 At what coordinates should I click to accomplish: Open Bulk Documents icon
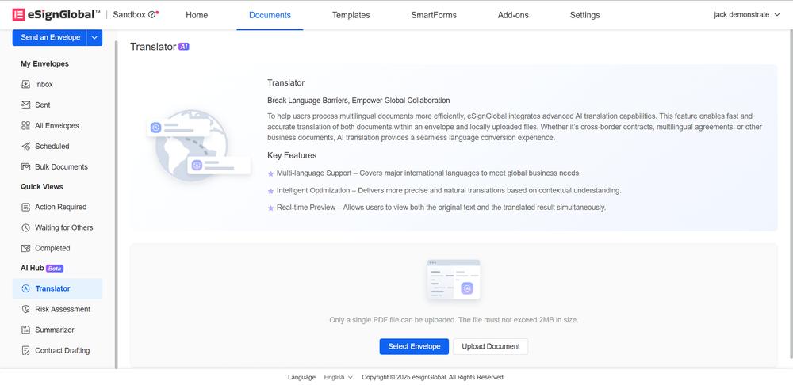pos(26,166)
